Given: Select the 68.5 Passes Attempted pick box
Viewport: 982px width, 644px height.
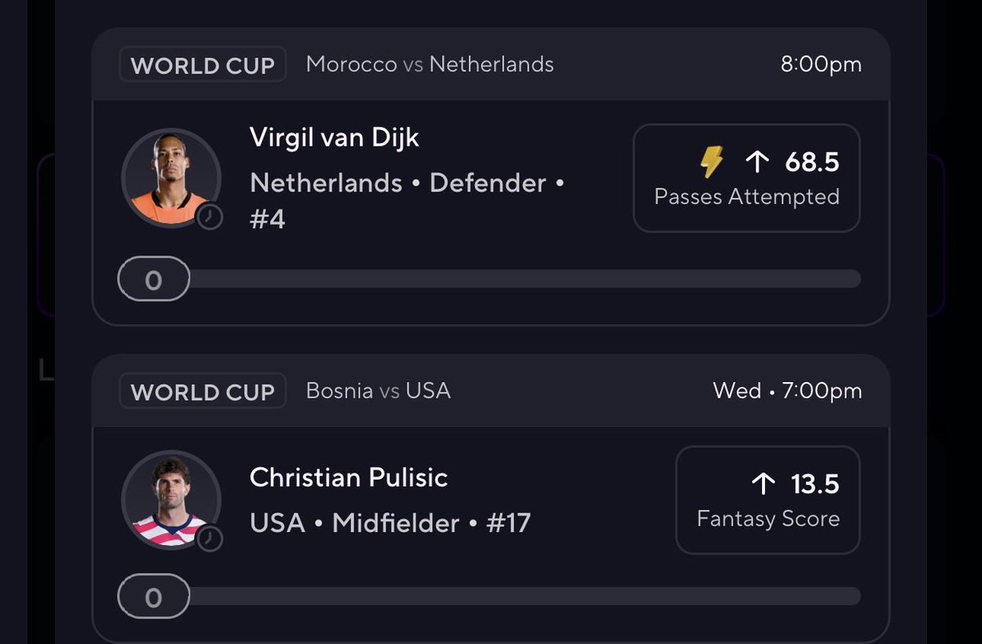Looking at the screenshot, I should point(746,178).
